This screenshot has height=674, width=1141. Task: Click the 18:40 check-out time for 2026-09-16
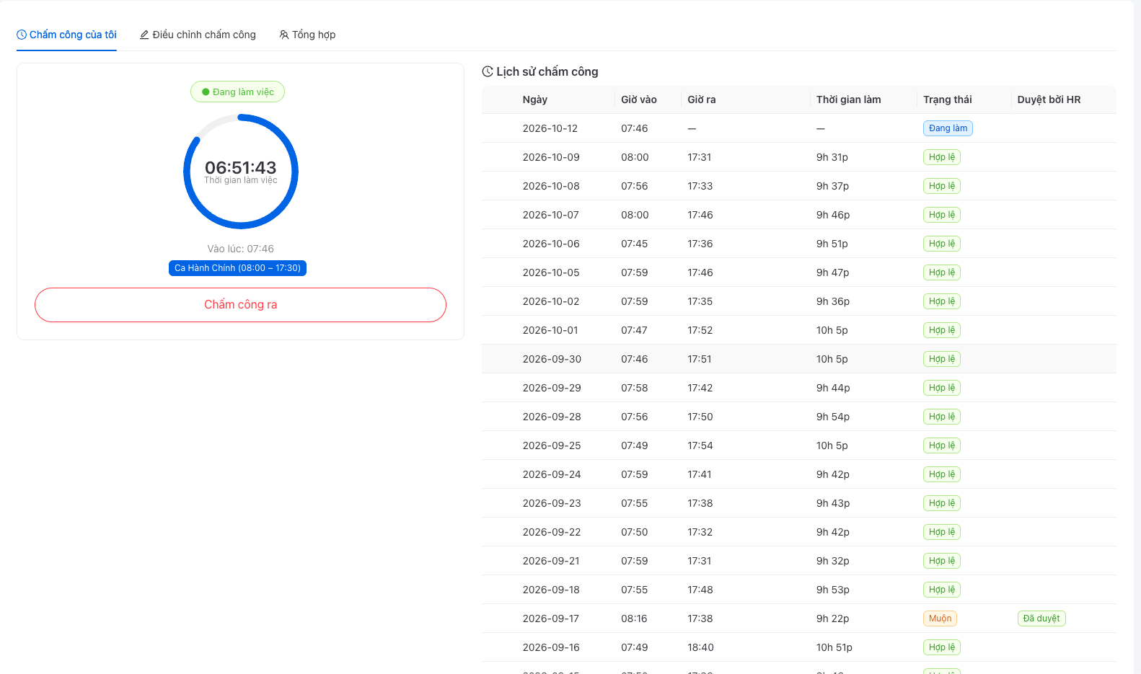pos(701,647)
